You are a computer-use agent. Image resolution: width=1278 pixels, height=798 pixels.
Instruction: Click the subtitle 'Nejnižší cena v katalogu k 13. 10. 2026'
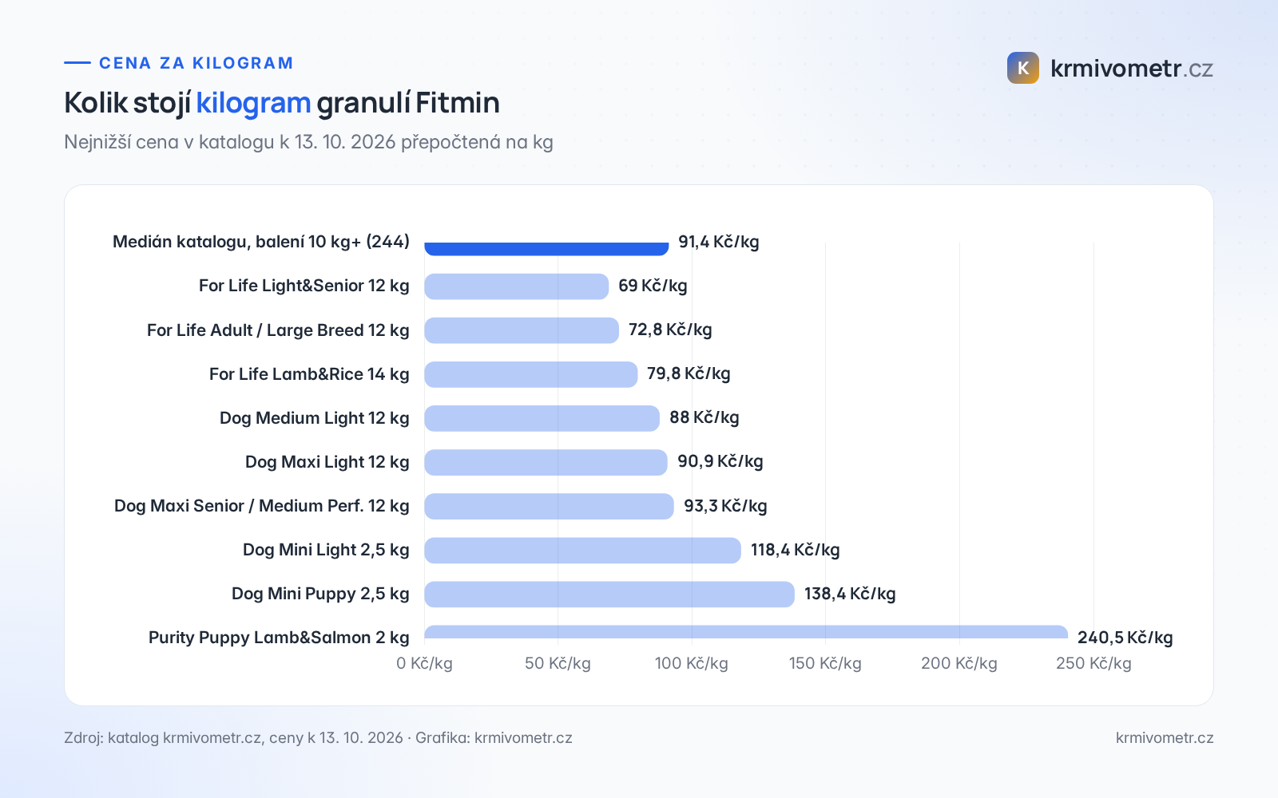[230, 142]
